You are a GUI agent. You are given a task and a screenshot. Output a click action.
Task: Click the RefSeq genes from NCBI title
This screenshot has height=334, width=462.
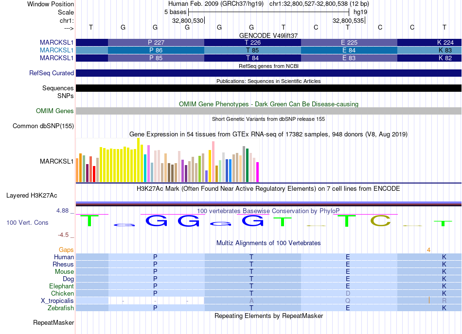(x=268, y=66)
